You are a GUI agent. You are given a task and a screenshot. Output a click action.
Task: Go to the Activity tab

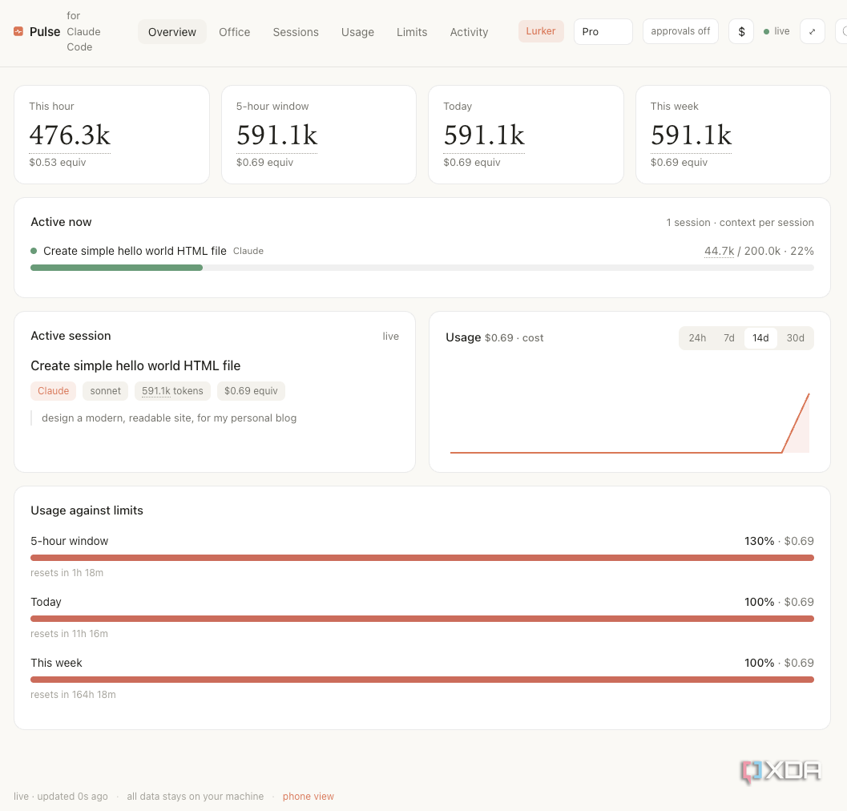pos(469,32)
